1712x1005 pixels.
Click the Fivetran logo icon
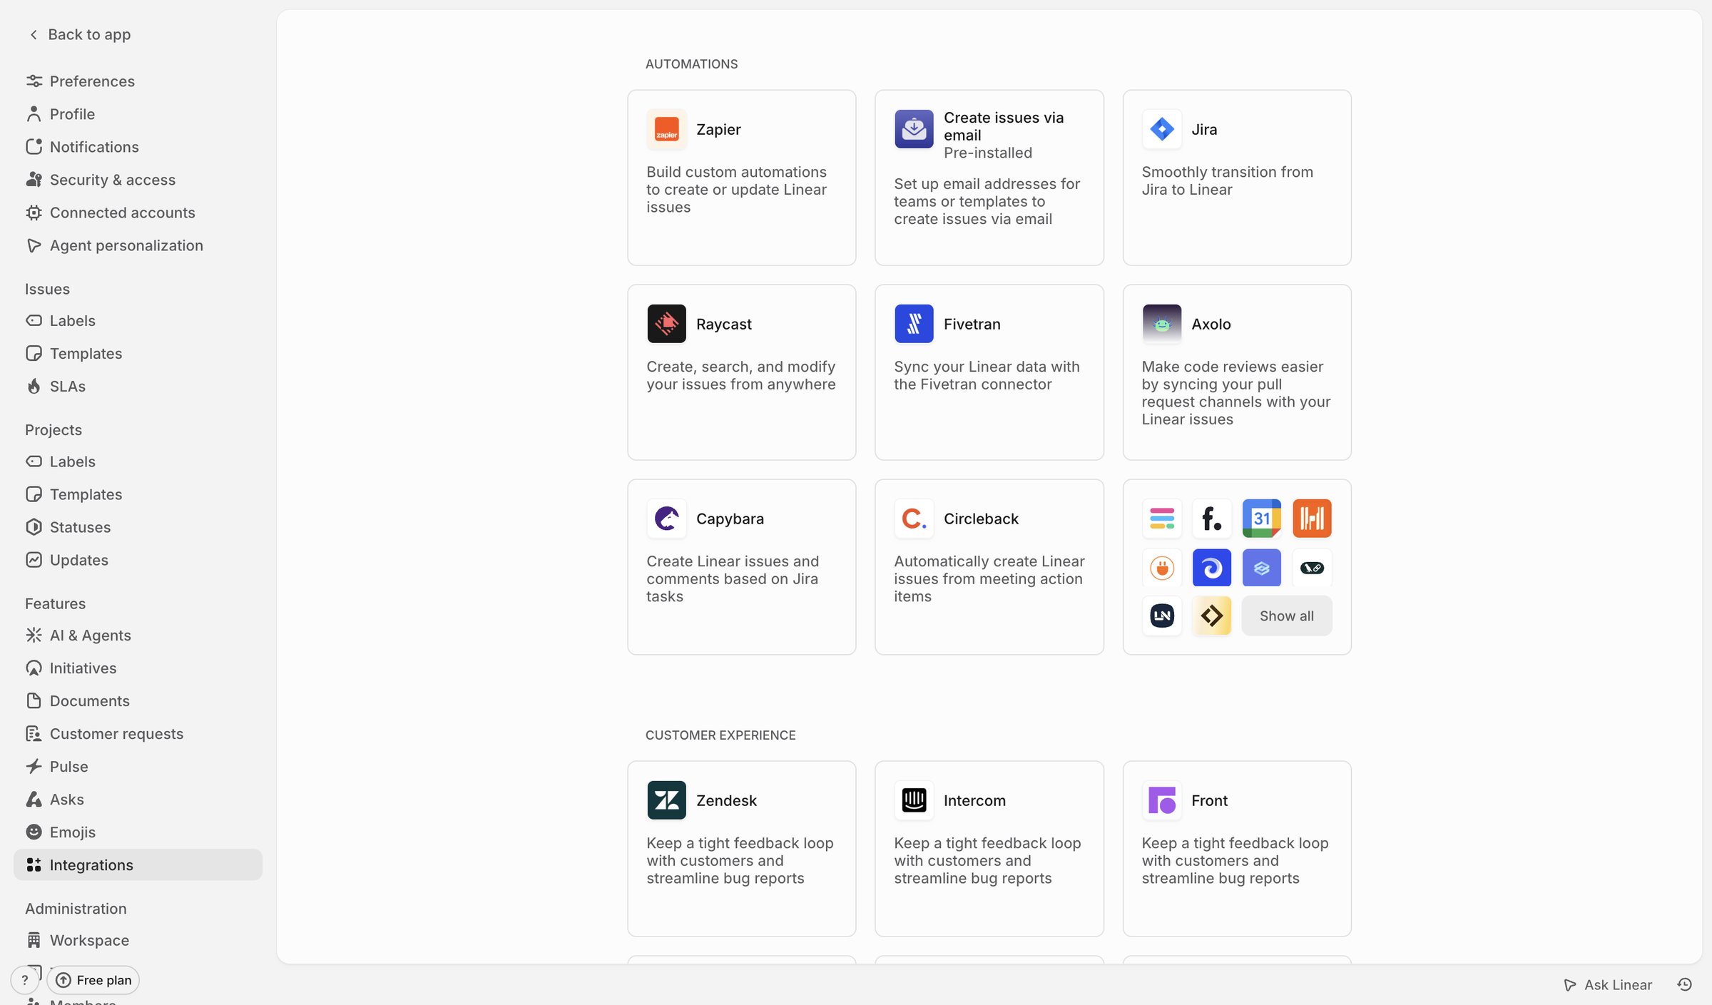[914, 324]
